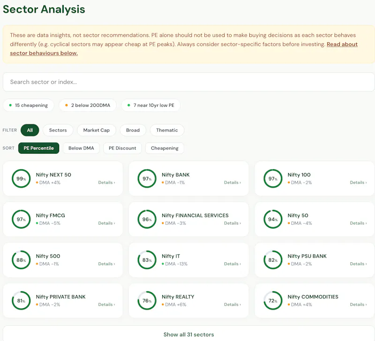Filter by Sectors
Screen dimensions: 375x341
58,130
